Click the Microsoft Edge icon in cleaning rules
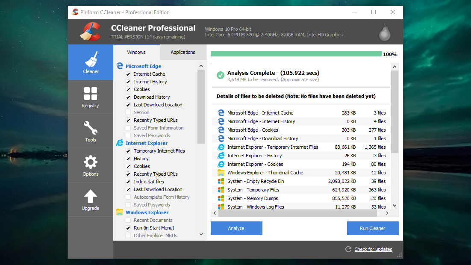 (x=120, y=66)
